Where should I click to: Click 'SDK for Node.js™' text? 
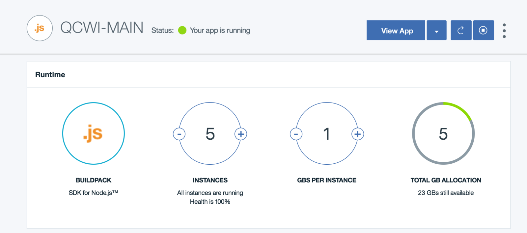[x=94, y=193]
